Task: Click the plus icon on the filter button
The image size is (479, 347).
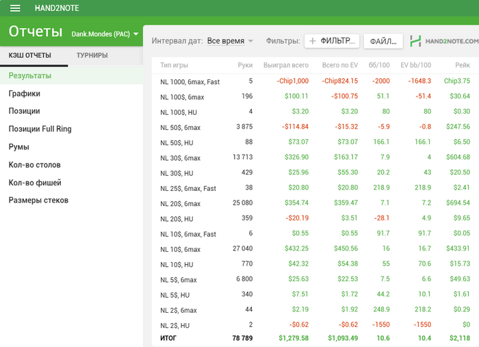Action: [313, 41]
